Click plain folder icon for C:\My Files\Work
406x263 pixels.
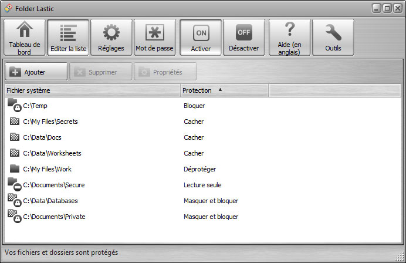click(15, 168)
